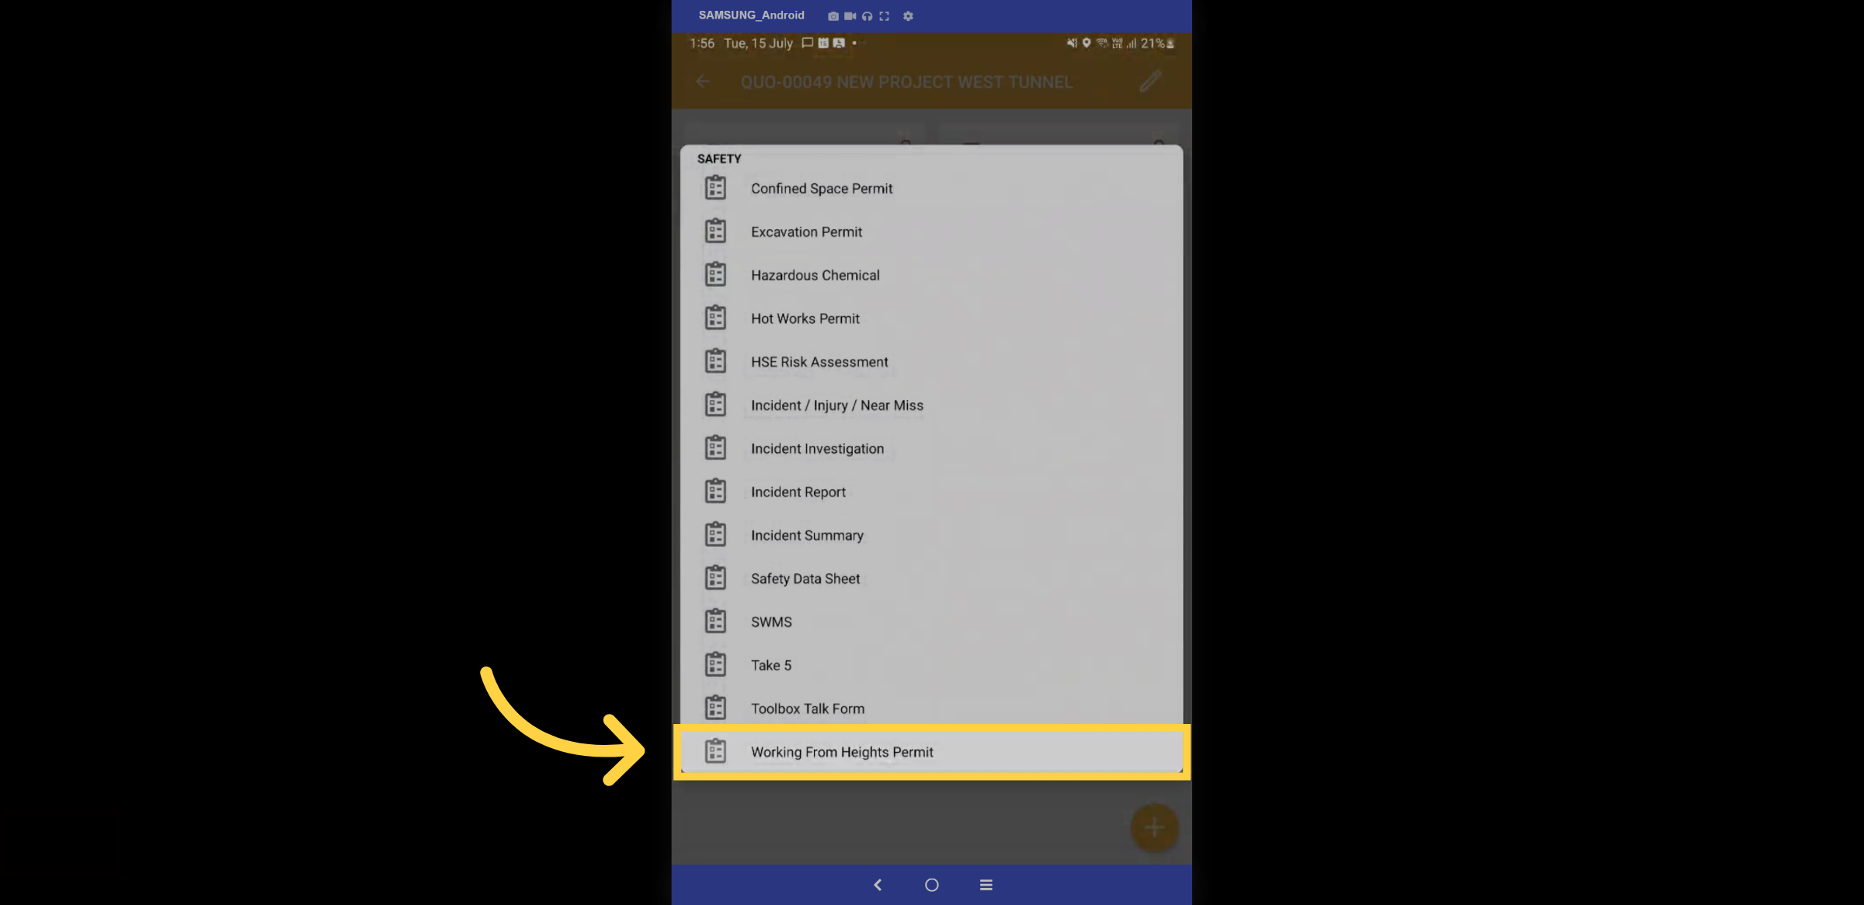Open the Take 5 form

(x=931, y=666)
